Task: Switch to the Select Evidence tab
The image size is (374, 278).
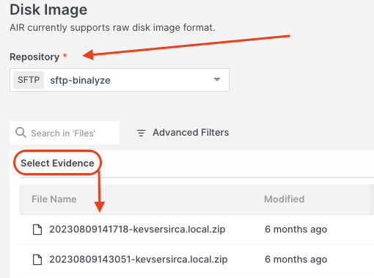Action: [57, 163]
